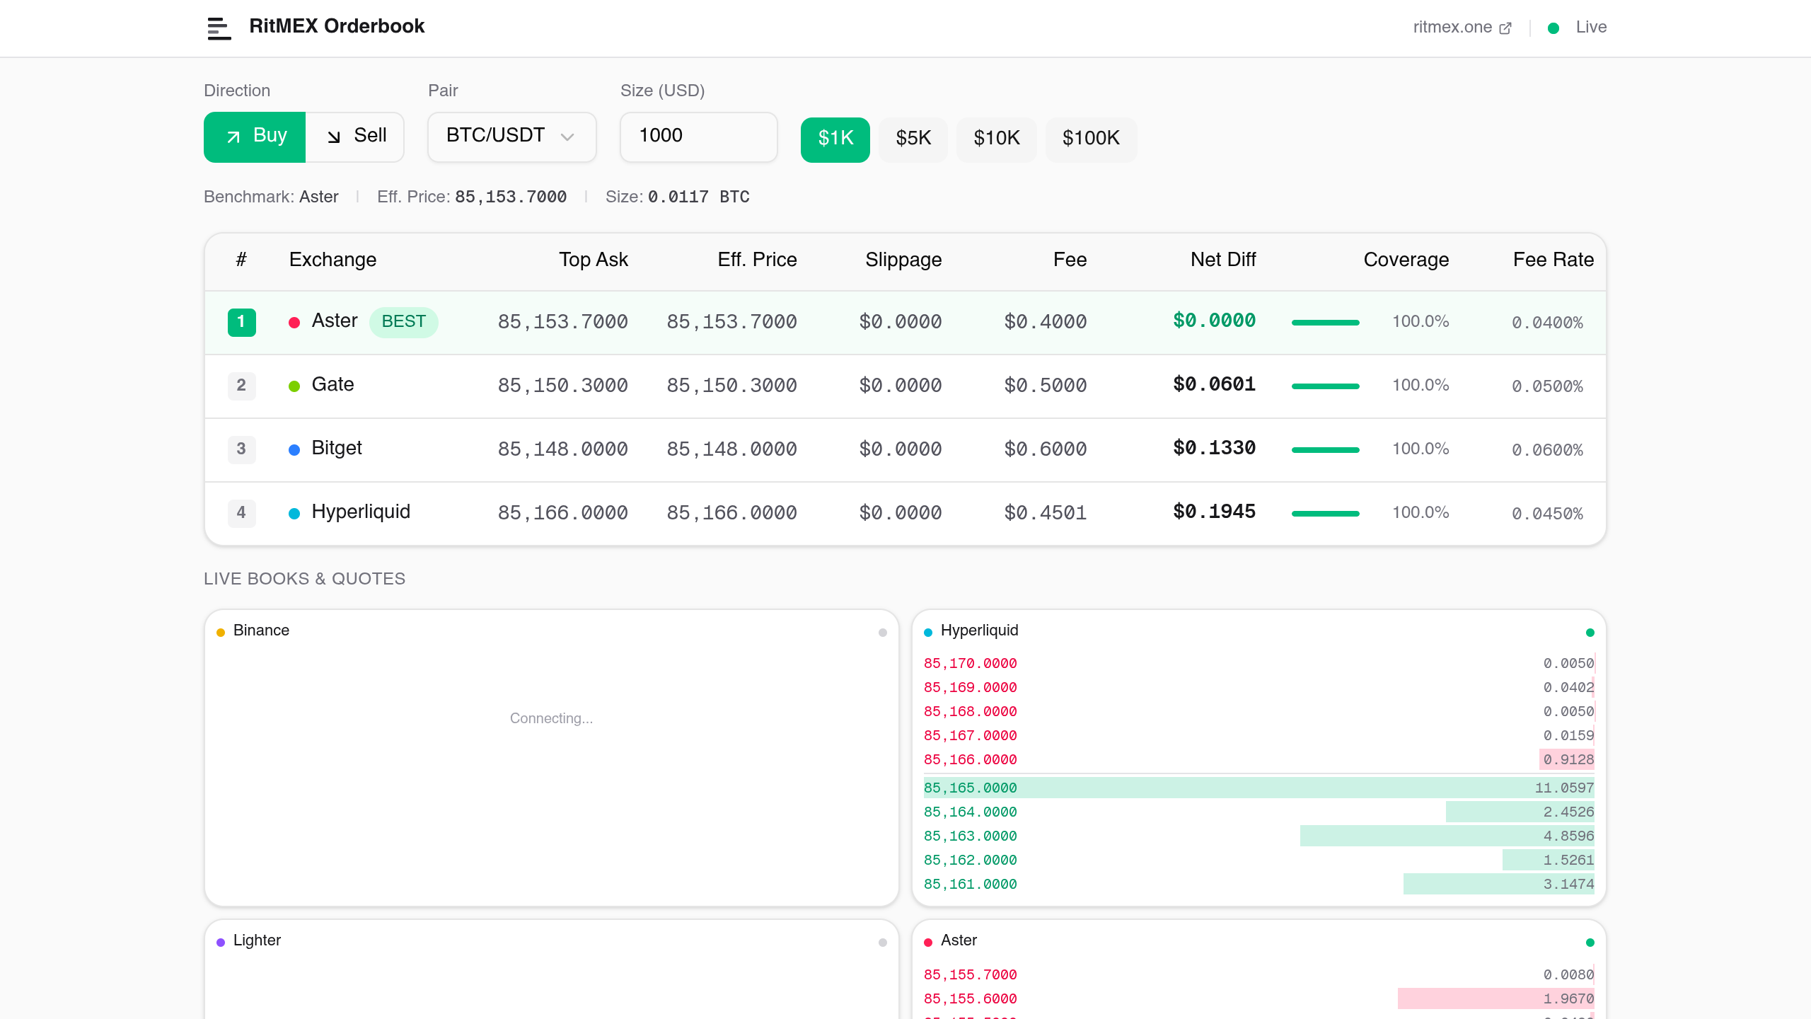Click ask level 85,169.0000
Screen dimensions: 1811x1019
point(971,688)
